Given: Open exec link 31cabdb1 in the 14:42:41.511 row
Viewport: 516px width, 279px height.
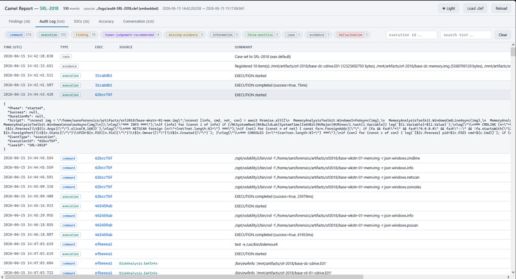Looking at the screenshot, I should pyautogui.click(x=104, y=75).
